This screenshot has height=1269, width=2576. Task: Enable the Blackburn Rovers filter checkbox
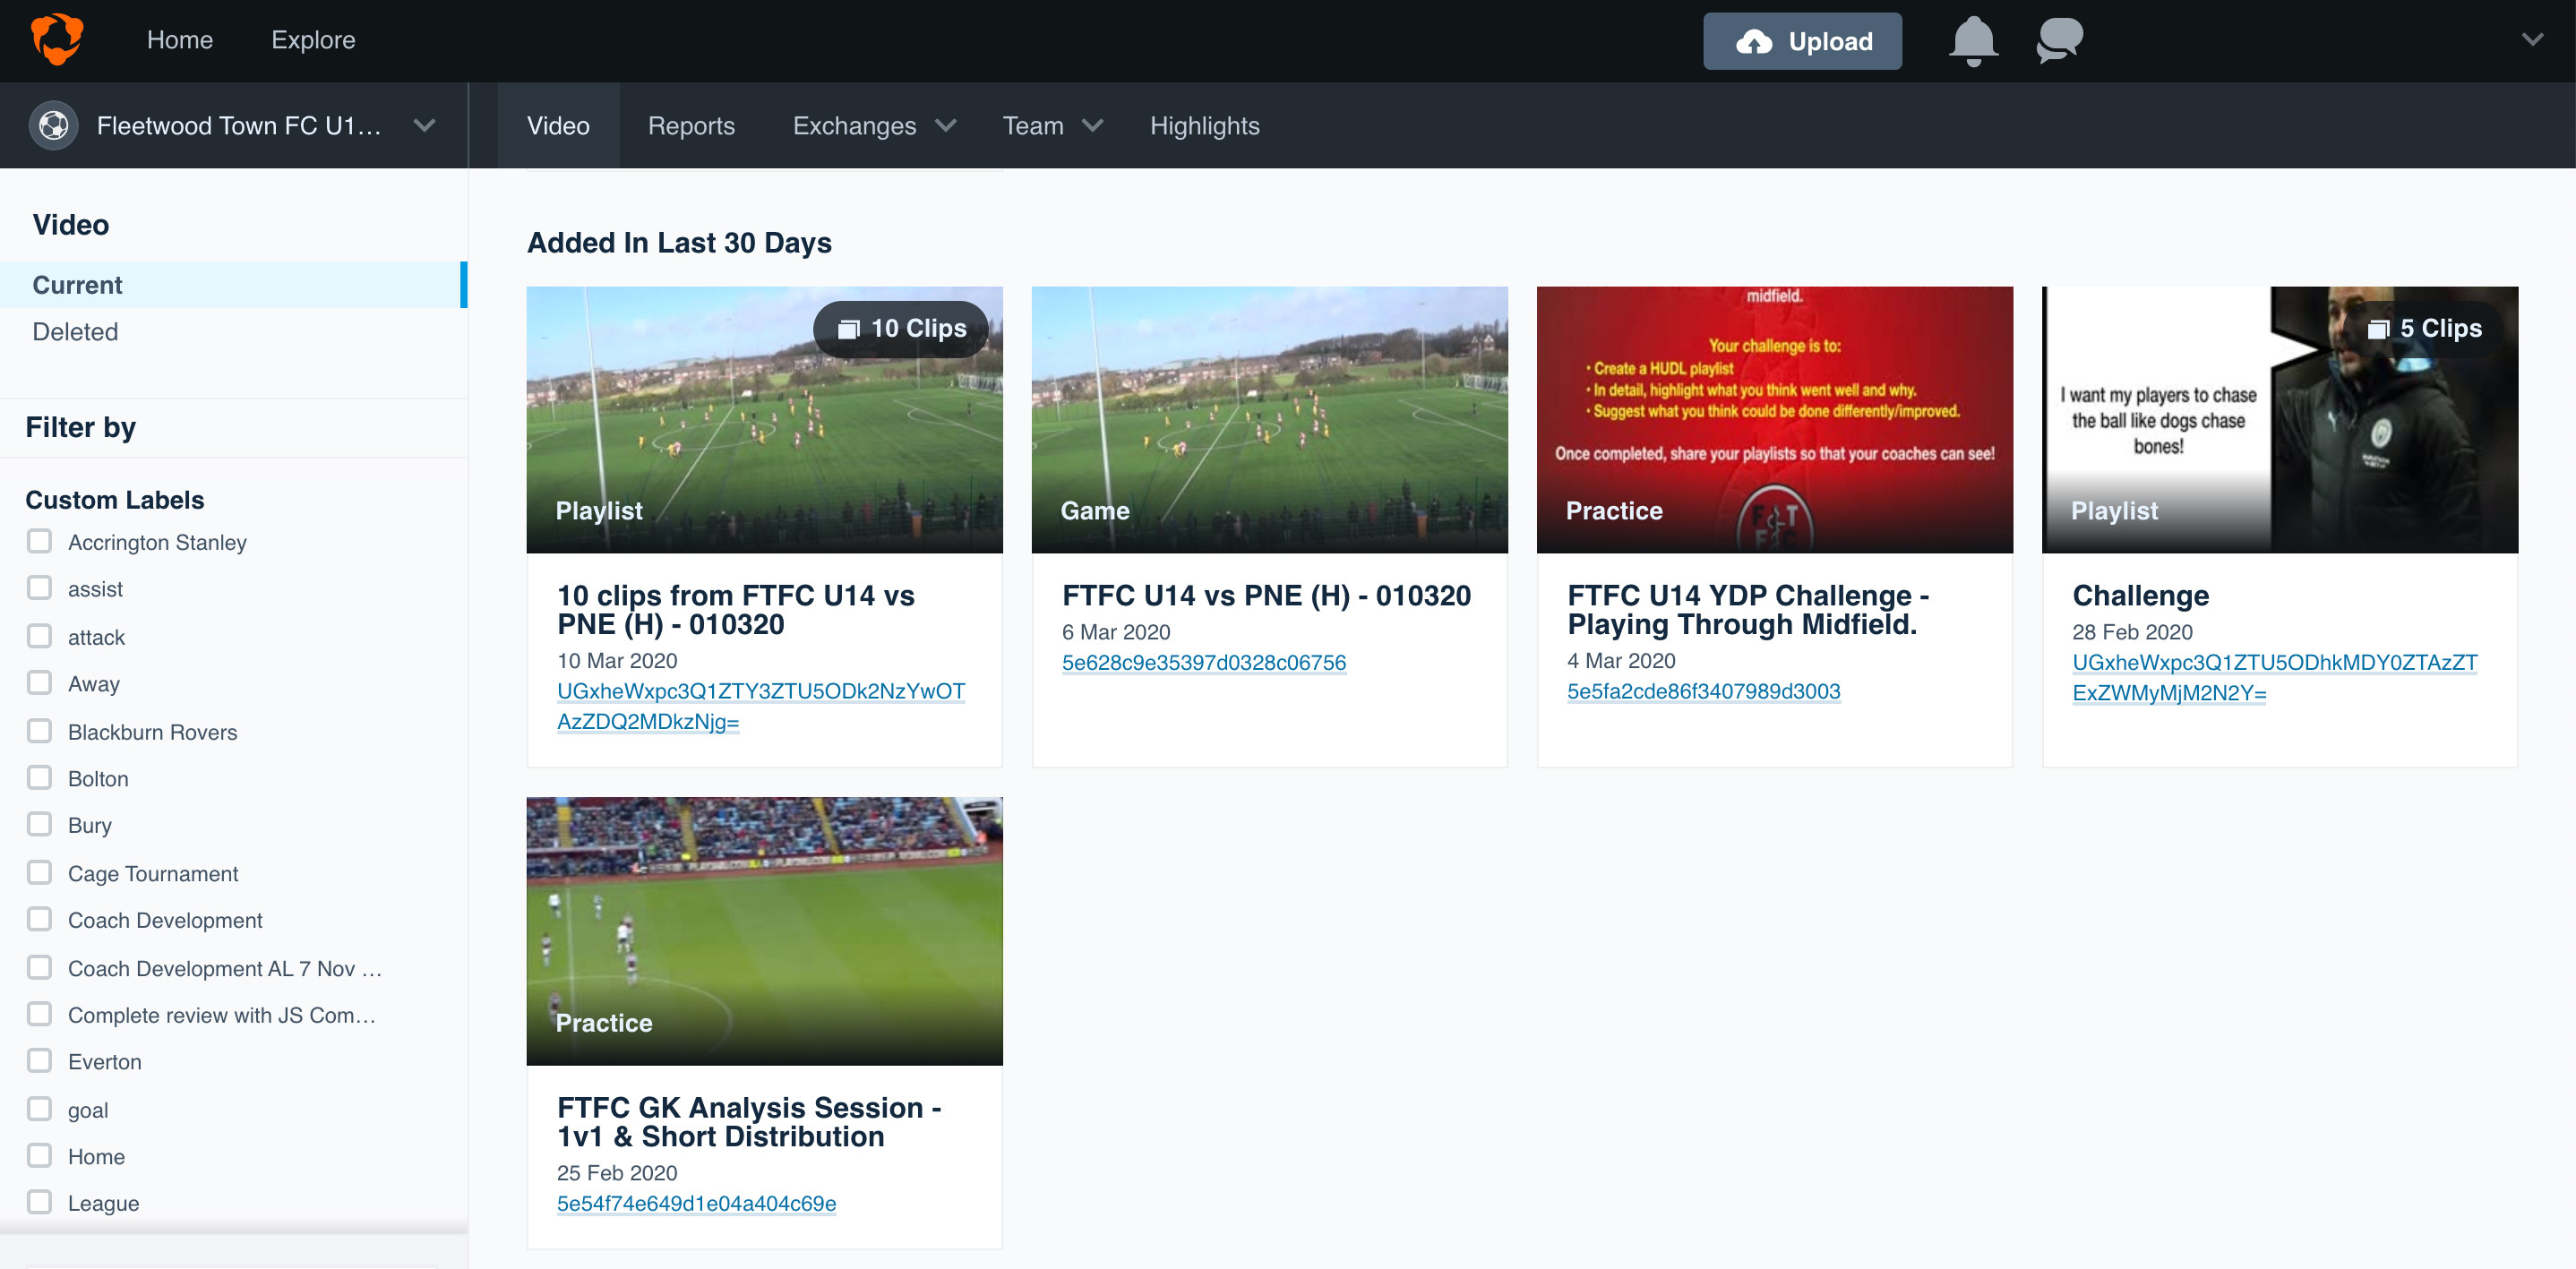(x=39, y=731)
